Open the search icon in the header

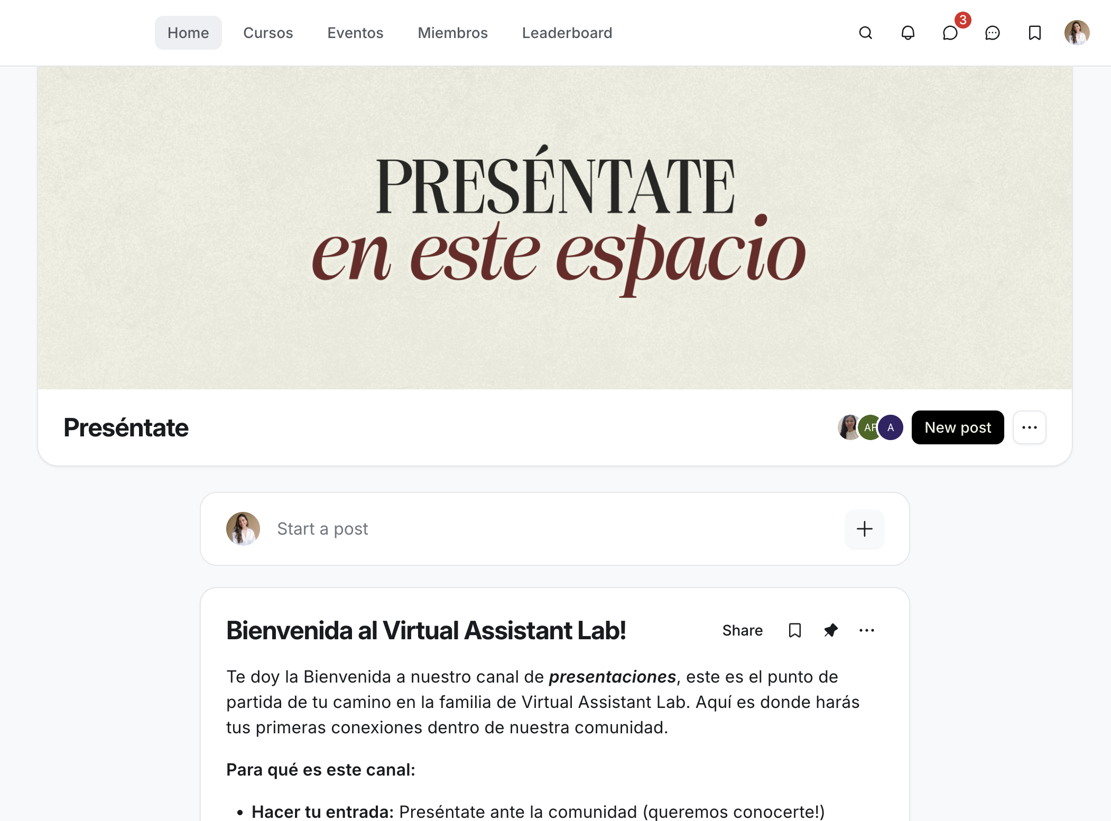tap(865, 33)
